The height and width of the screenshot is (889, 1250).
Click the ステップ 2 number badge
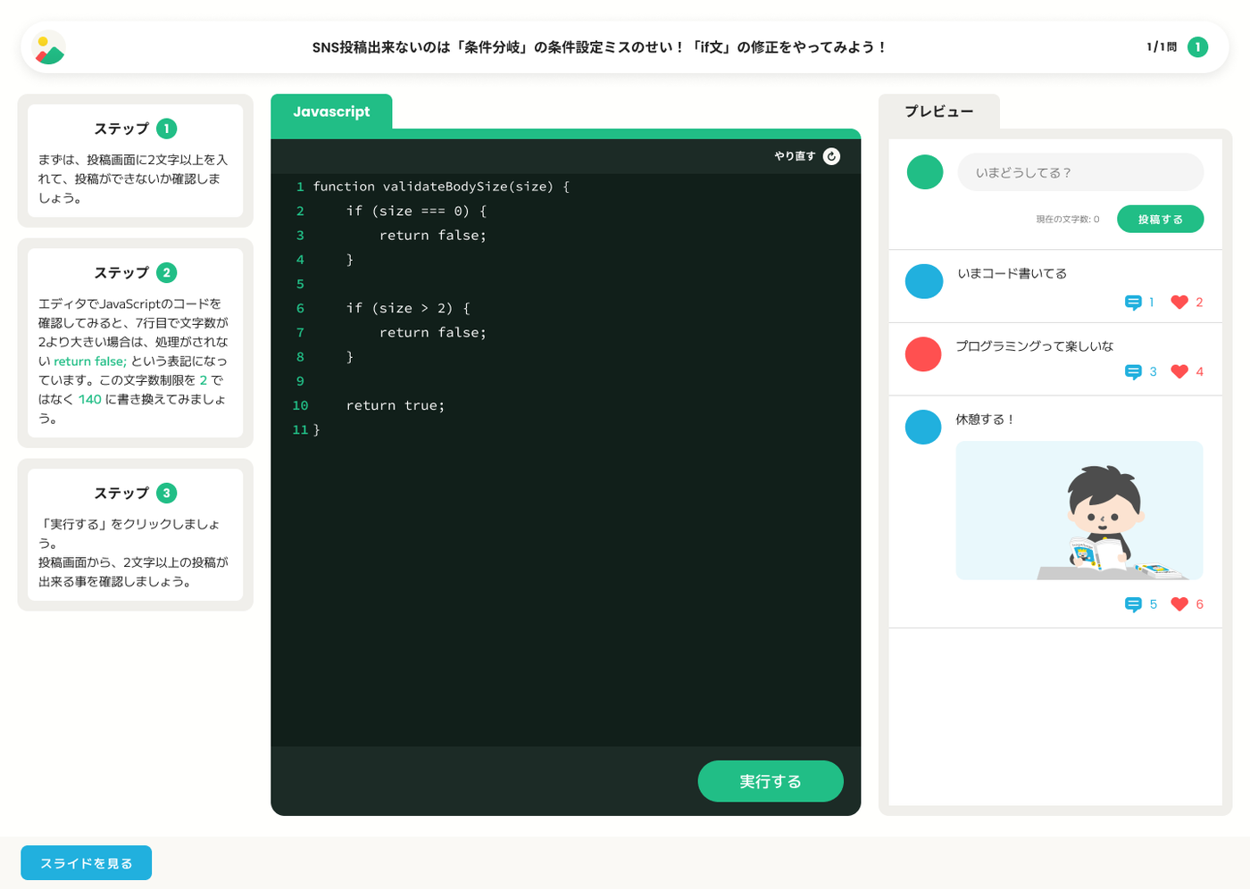point(166,273)
